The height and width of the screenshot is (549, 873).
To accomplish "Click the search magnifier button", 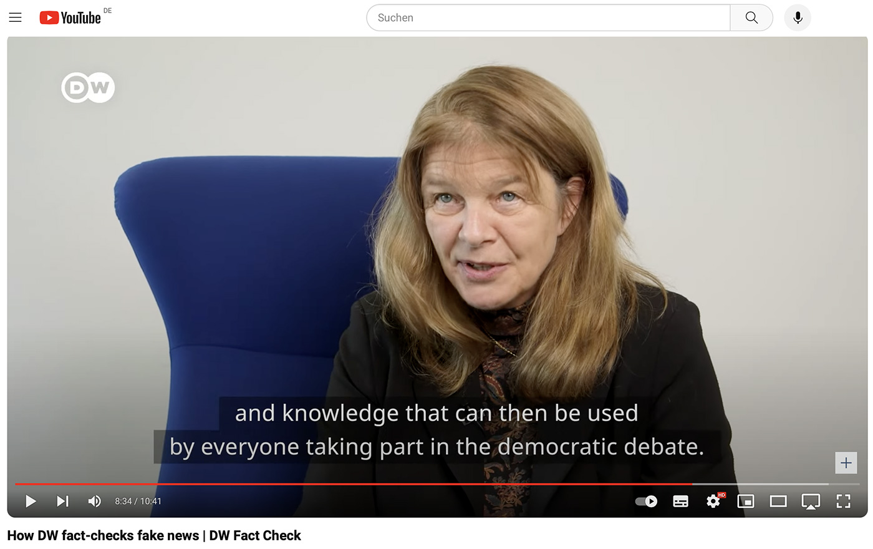I will (751, 17).
